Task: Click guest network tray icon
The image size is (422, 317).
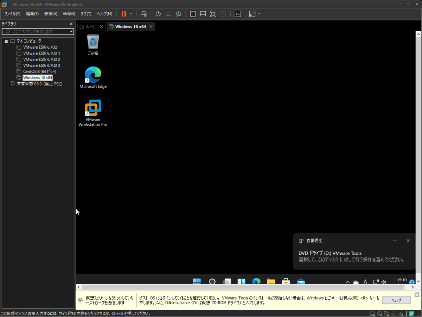Action: click(x=376, y=282)
